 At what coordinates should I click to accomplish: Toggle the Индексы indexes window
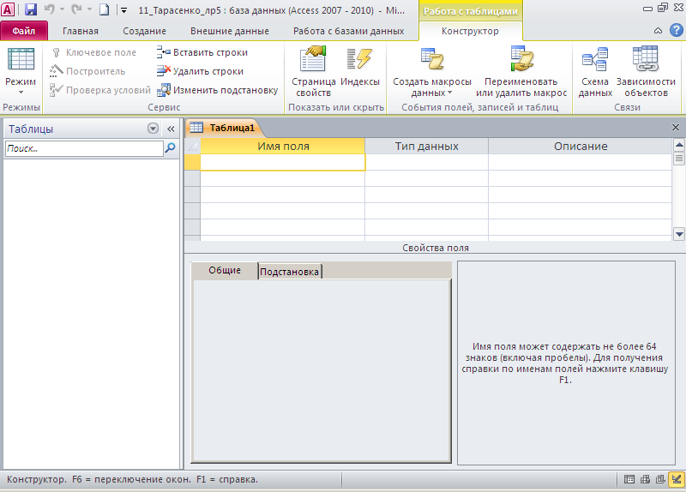pos(360,67)
